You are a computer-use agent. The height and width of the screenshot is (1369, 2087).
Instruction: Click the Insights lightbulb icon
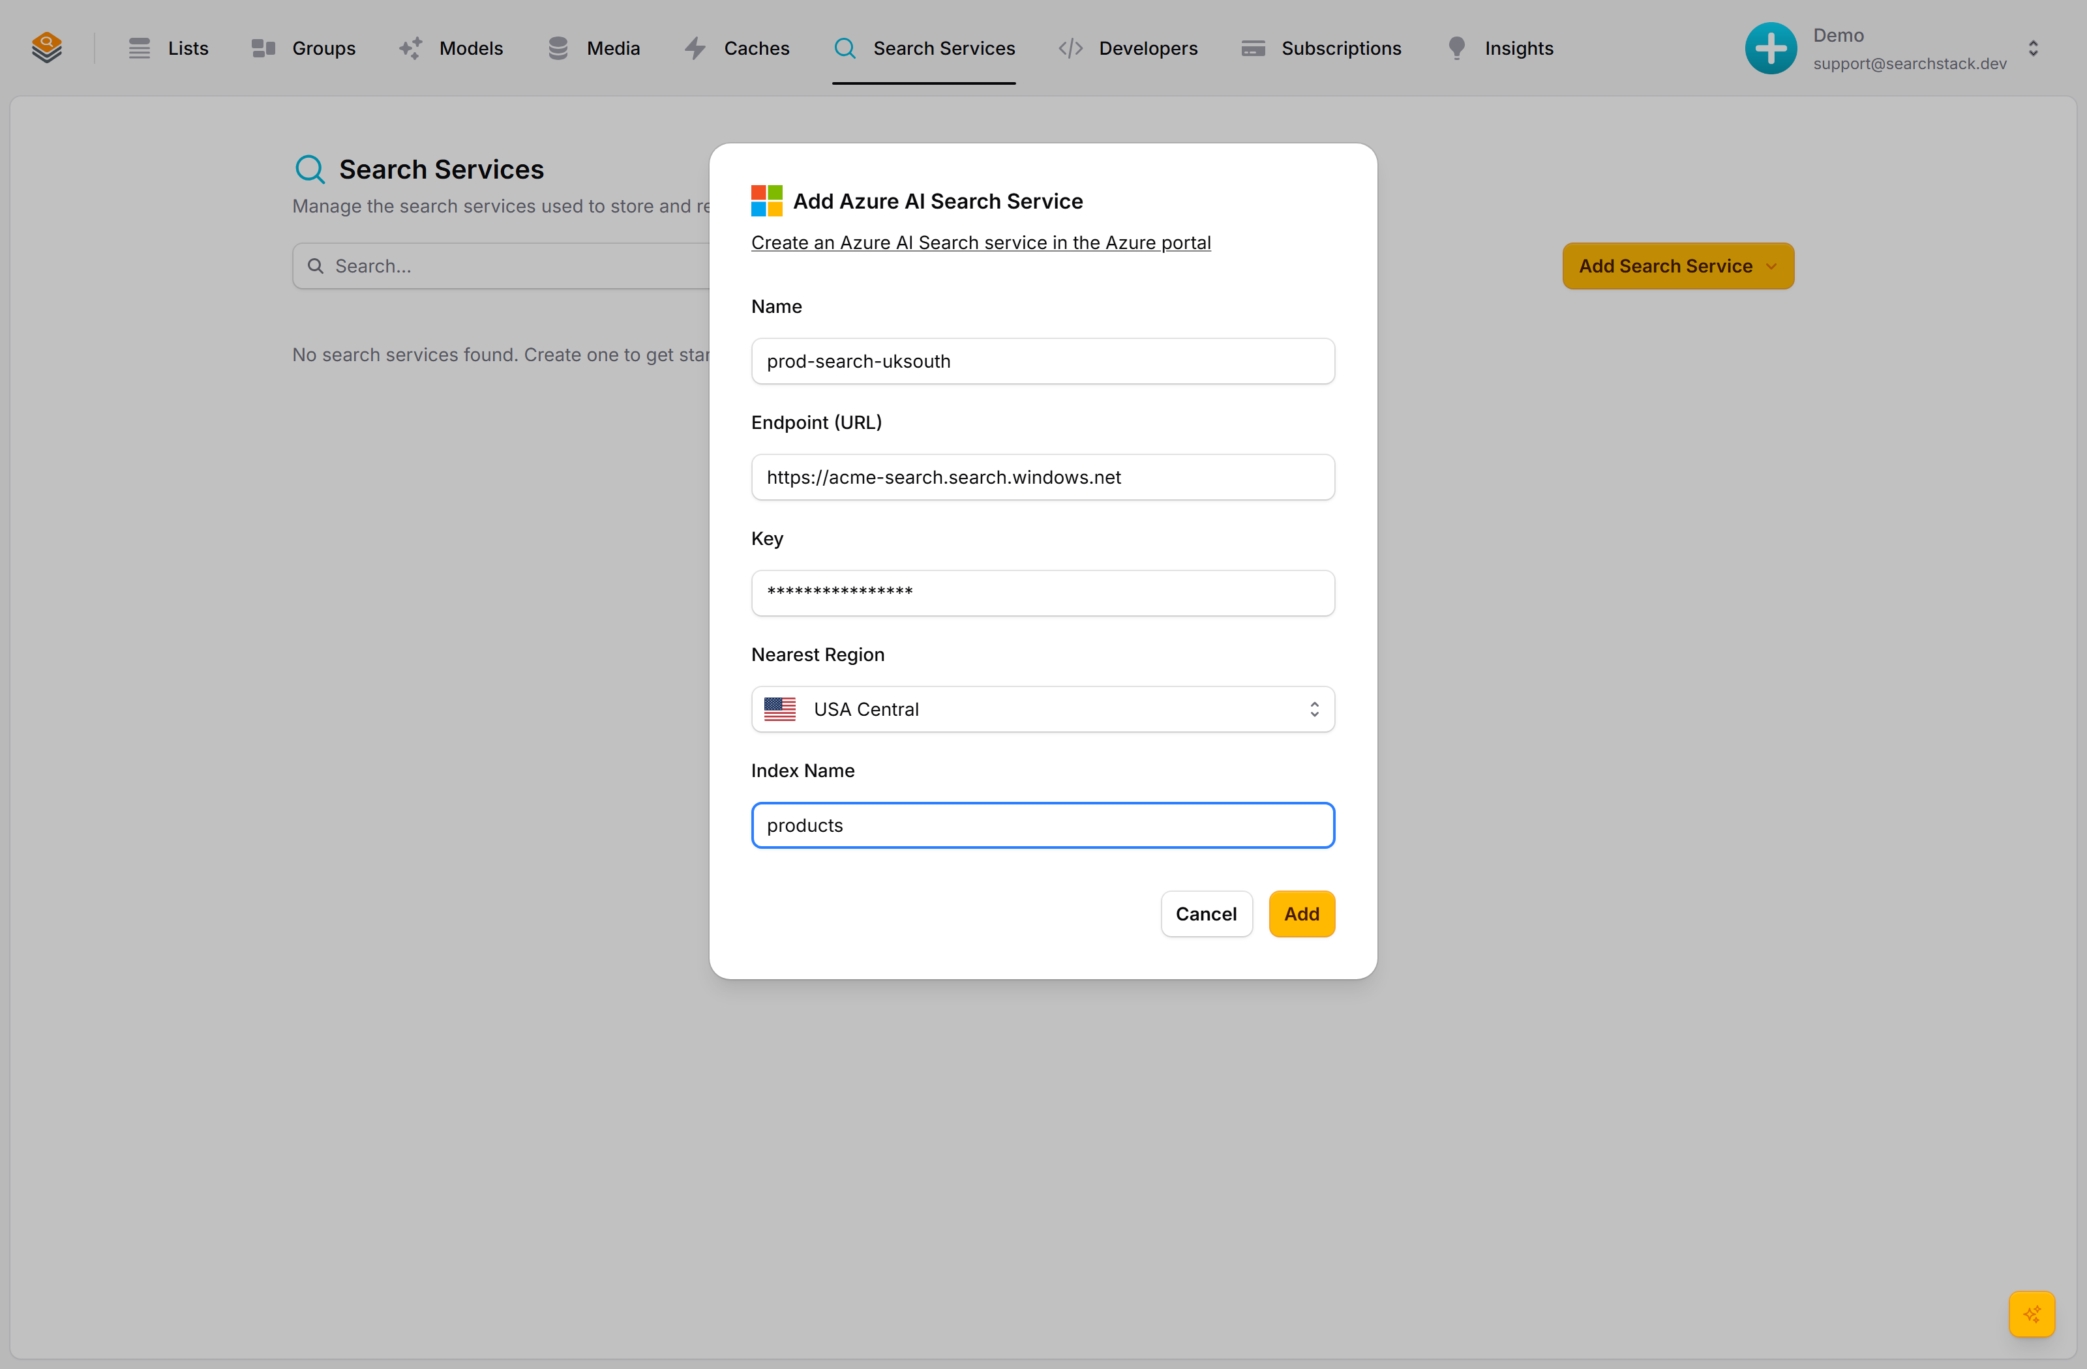[1456, 48]
